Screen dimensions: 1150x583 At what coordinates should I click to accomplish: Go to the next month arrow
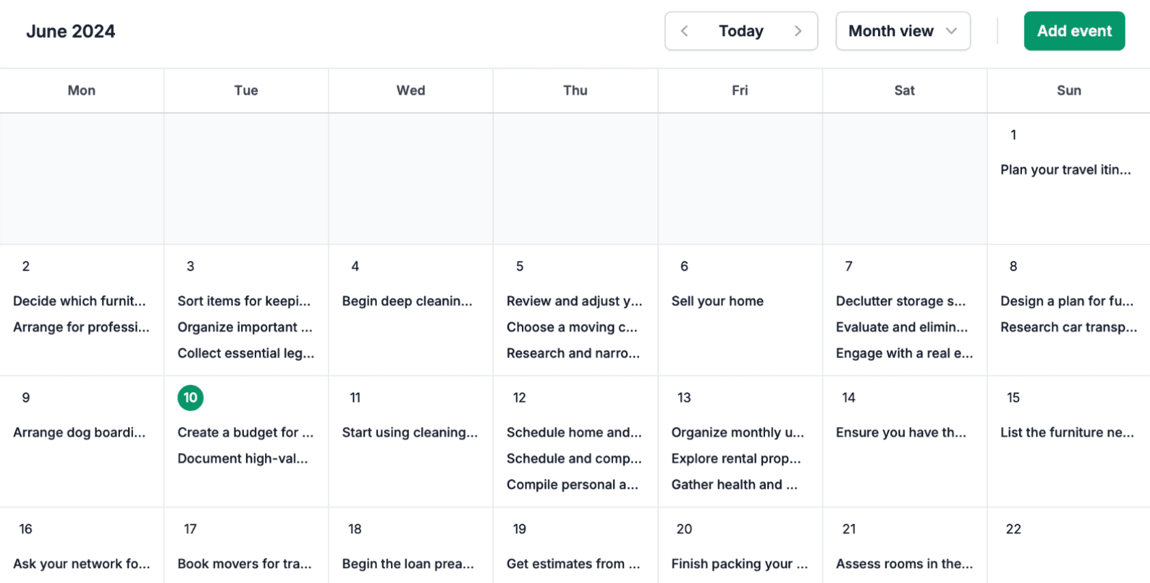coord(798,31)
